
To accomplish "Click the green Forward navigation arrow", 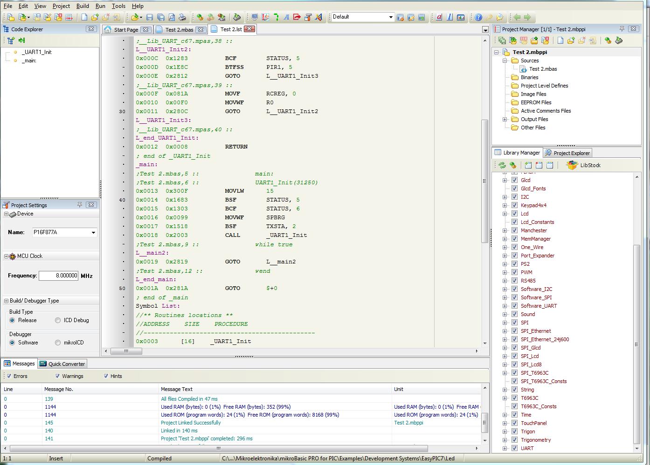I will (x=527, y=17).
